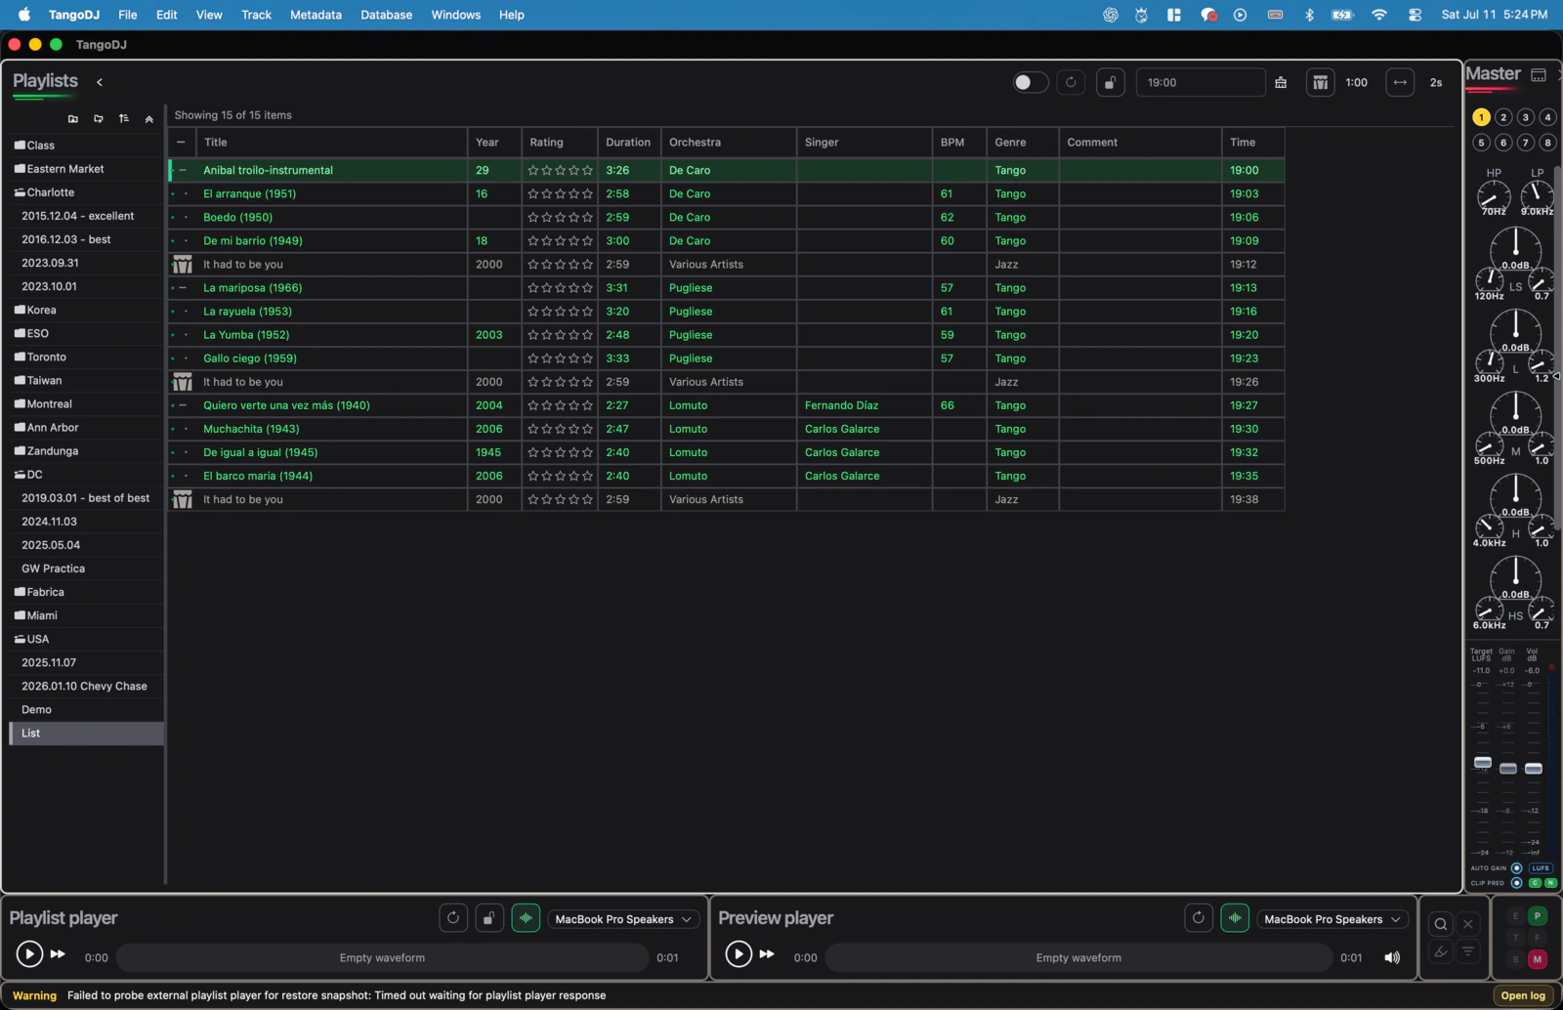Toggle CLIP PRED radio
The height and width of the screenshot is (1010, 1563).
pyautogui.click(x=1517, y=883)
